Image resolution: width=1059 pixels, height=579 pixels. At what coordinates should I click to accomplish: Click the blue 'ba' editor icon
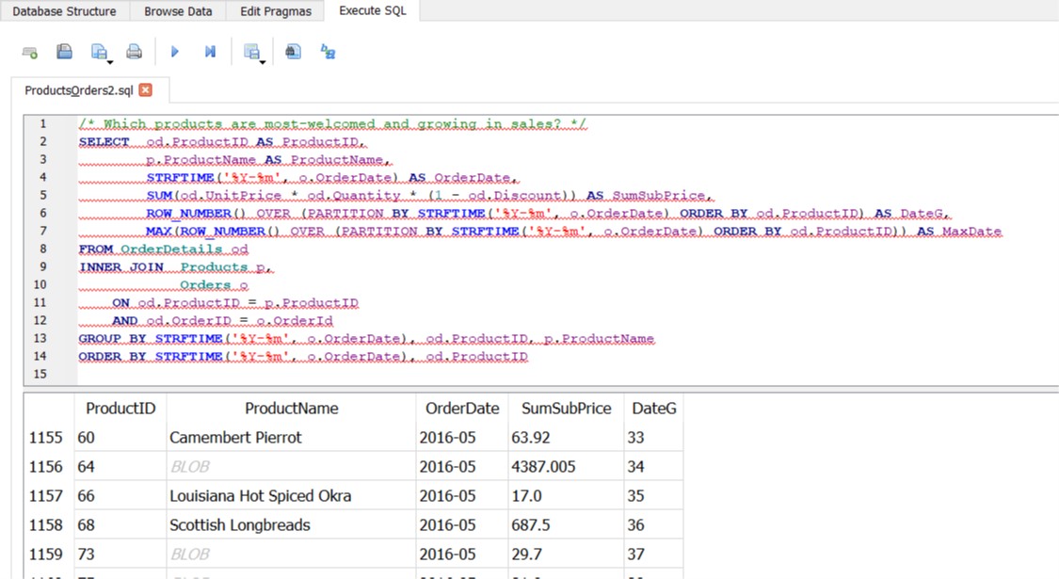coord(327,51)
